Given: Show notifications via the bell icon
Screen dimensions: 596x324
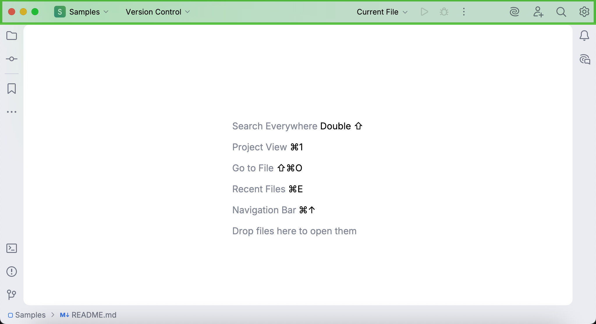Looking at the screenshot, I should 584,36.
